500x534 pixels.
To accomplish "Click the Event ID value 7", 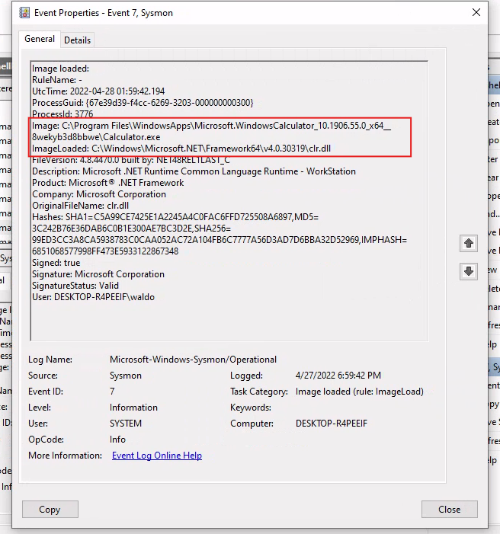I will click(112, 392).
